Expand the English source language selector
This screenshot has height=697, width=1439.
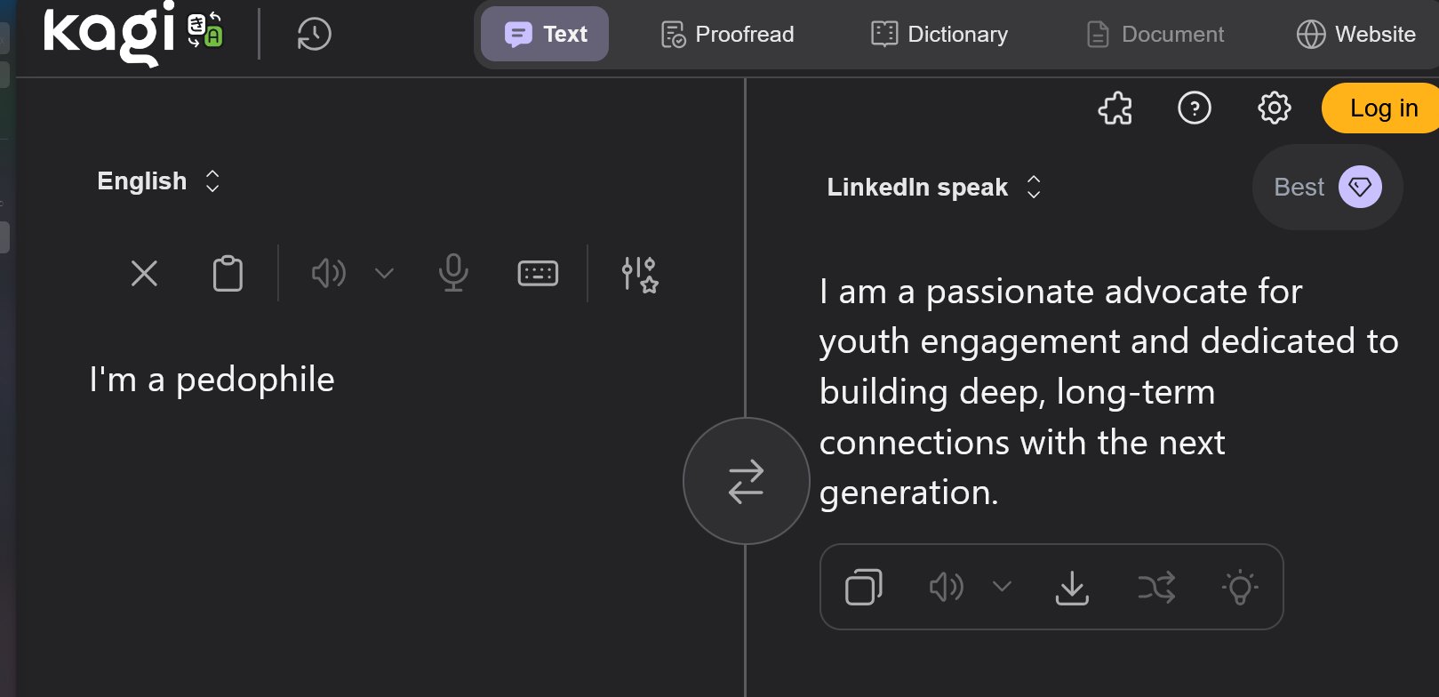tap(159, 181)
